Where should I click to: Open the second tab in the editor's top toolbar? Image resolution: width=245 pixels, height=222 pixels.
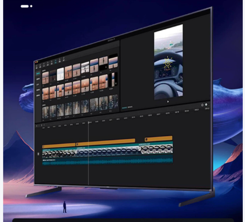point(40,66)
